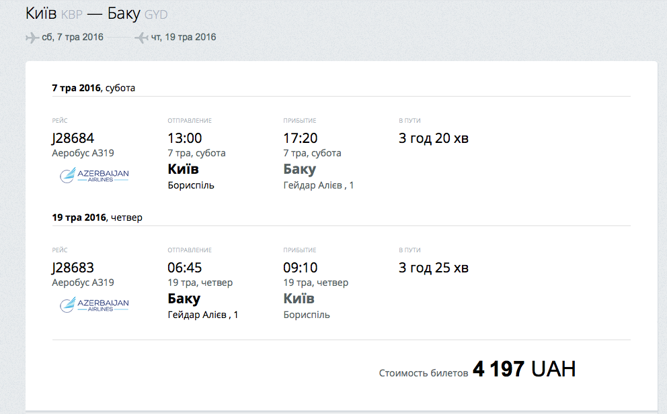This screenshot has height=414, width=667.
Task: Click the 17:20 arrival time
Action: [x=301, y=138]
